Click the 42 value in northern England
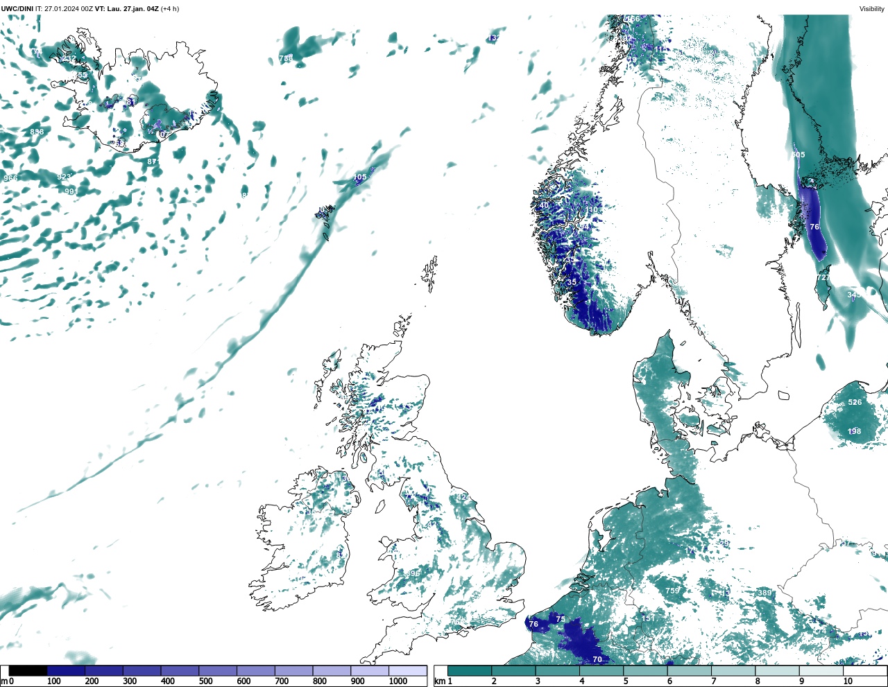The width and height of the screenshot is (888, 687). (462, 497)
